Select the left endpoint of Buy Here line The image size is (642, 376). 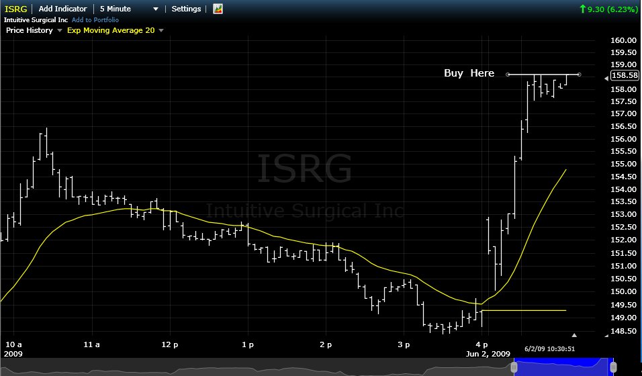[508, 75]
